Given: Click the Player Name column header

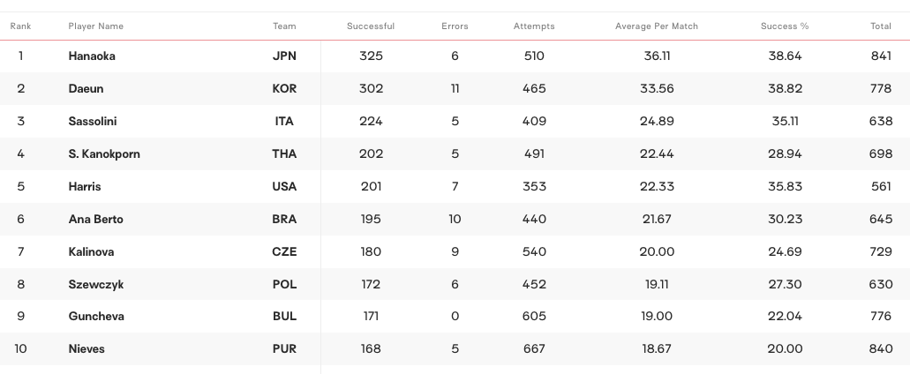Looking at the screenshot, I should pos(95,26).
